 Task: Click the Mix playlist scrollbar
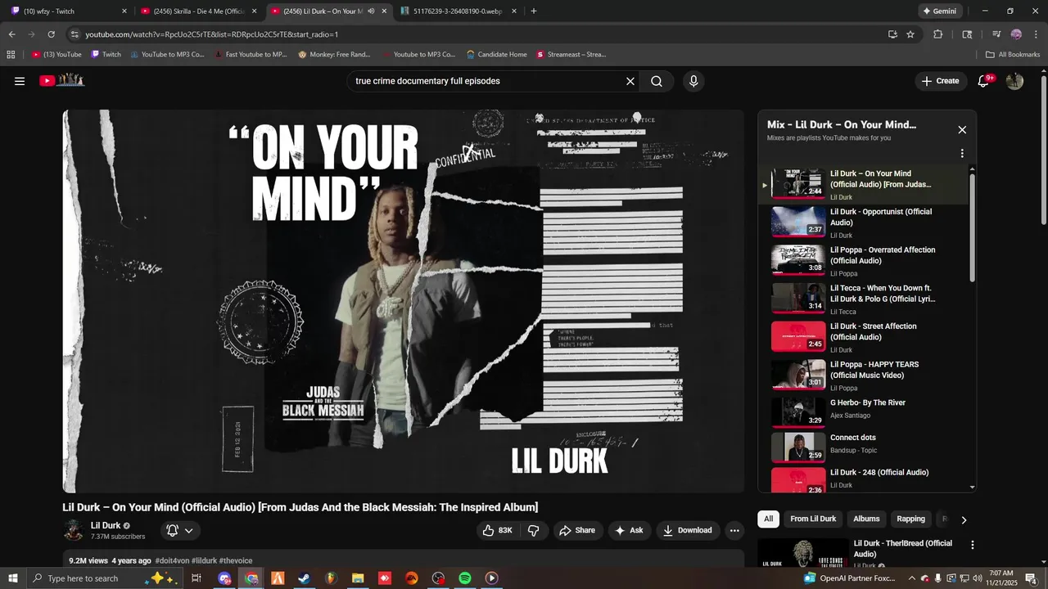973,227
